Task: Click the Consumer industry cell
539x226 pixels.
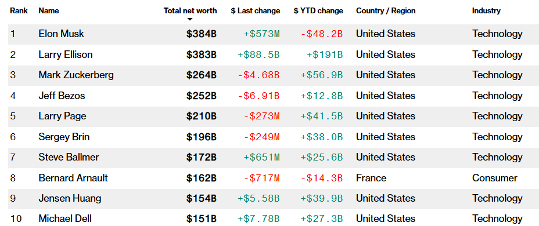Action: [x=495, y=178]
